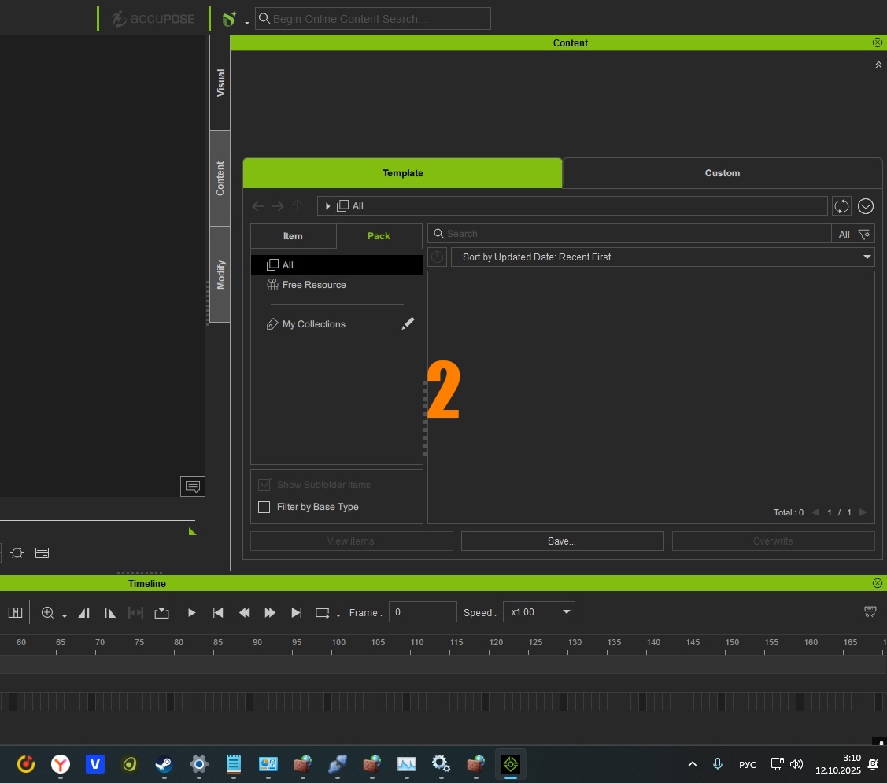Open the timeline track list icon
The width and height of the screenshot is (887, 783).
pos(15,613)
